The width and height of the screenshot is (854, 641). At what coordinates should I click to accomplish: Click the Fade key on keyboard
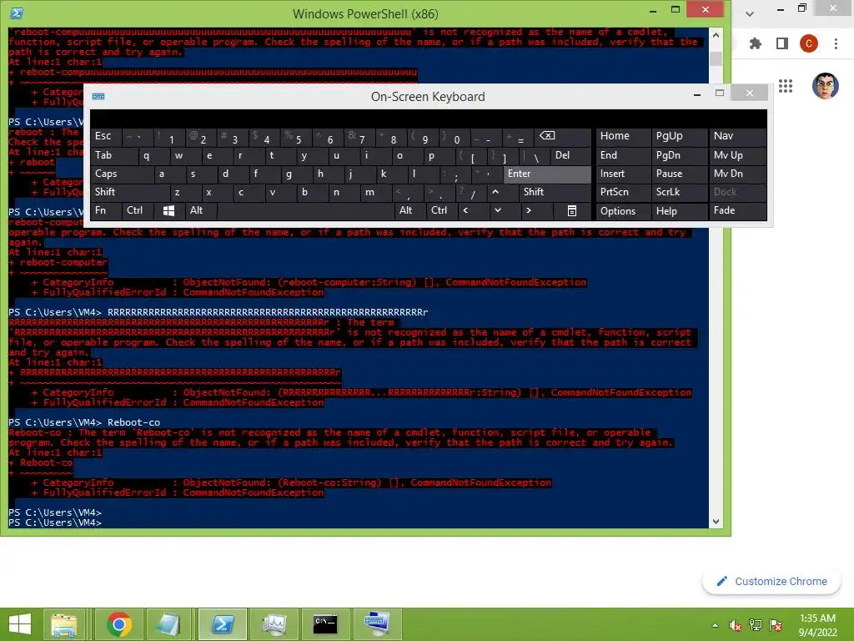pyautogui.click(x=737, y=210)
